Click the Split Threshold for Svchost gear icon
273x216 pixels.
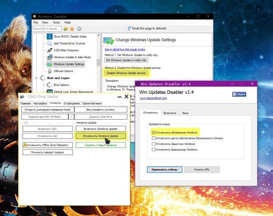tap(49, 43)
